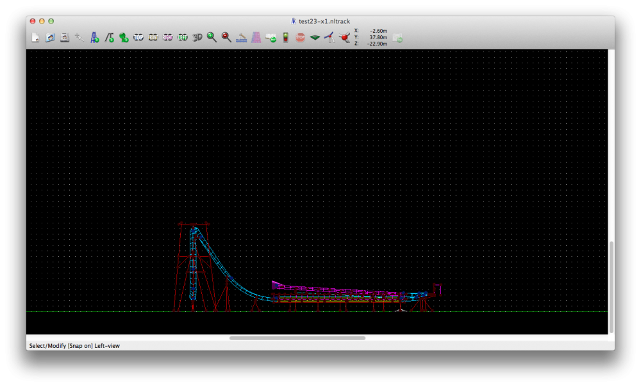Open the green terrain editor icon

(315, 38)
